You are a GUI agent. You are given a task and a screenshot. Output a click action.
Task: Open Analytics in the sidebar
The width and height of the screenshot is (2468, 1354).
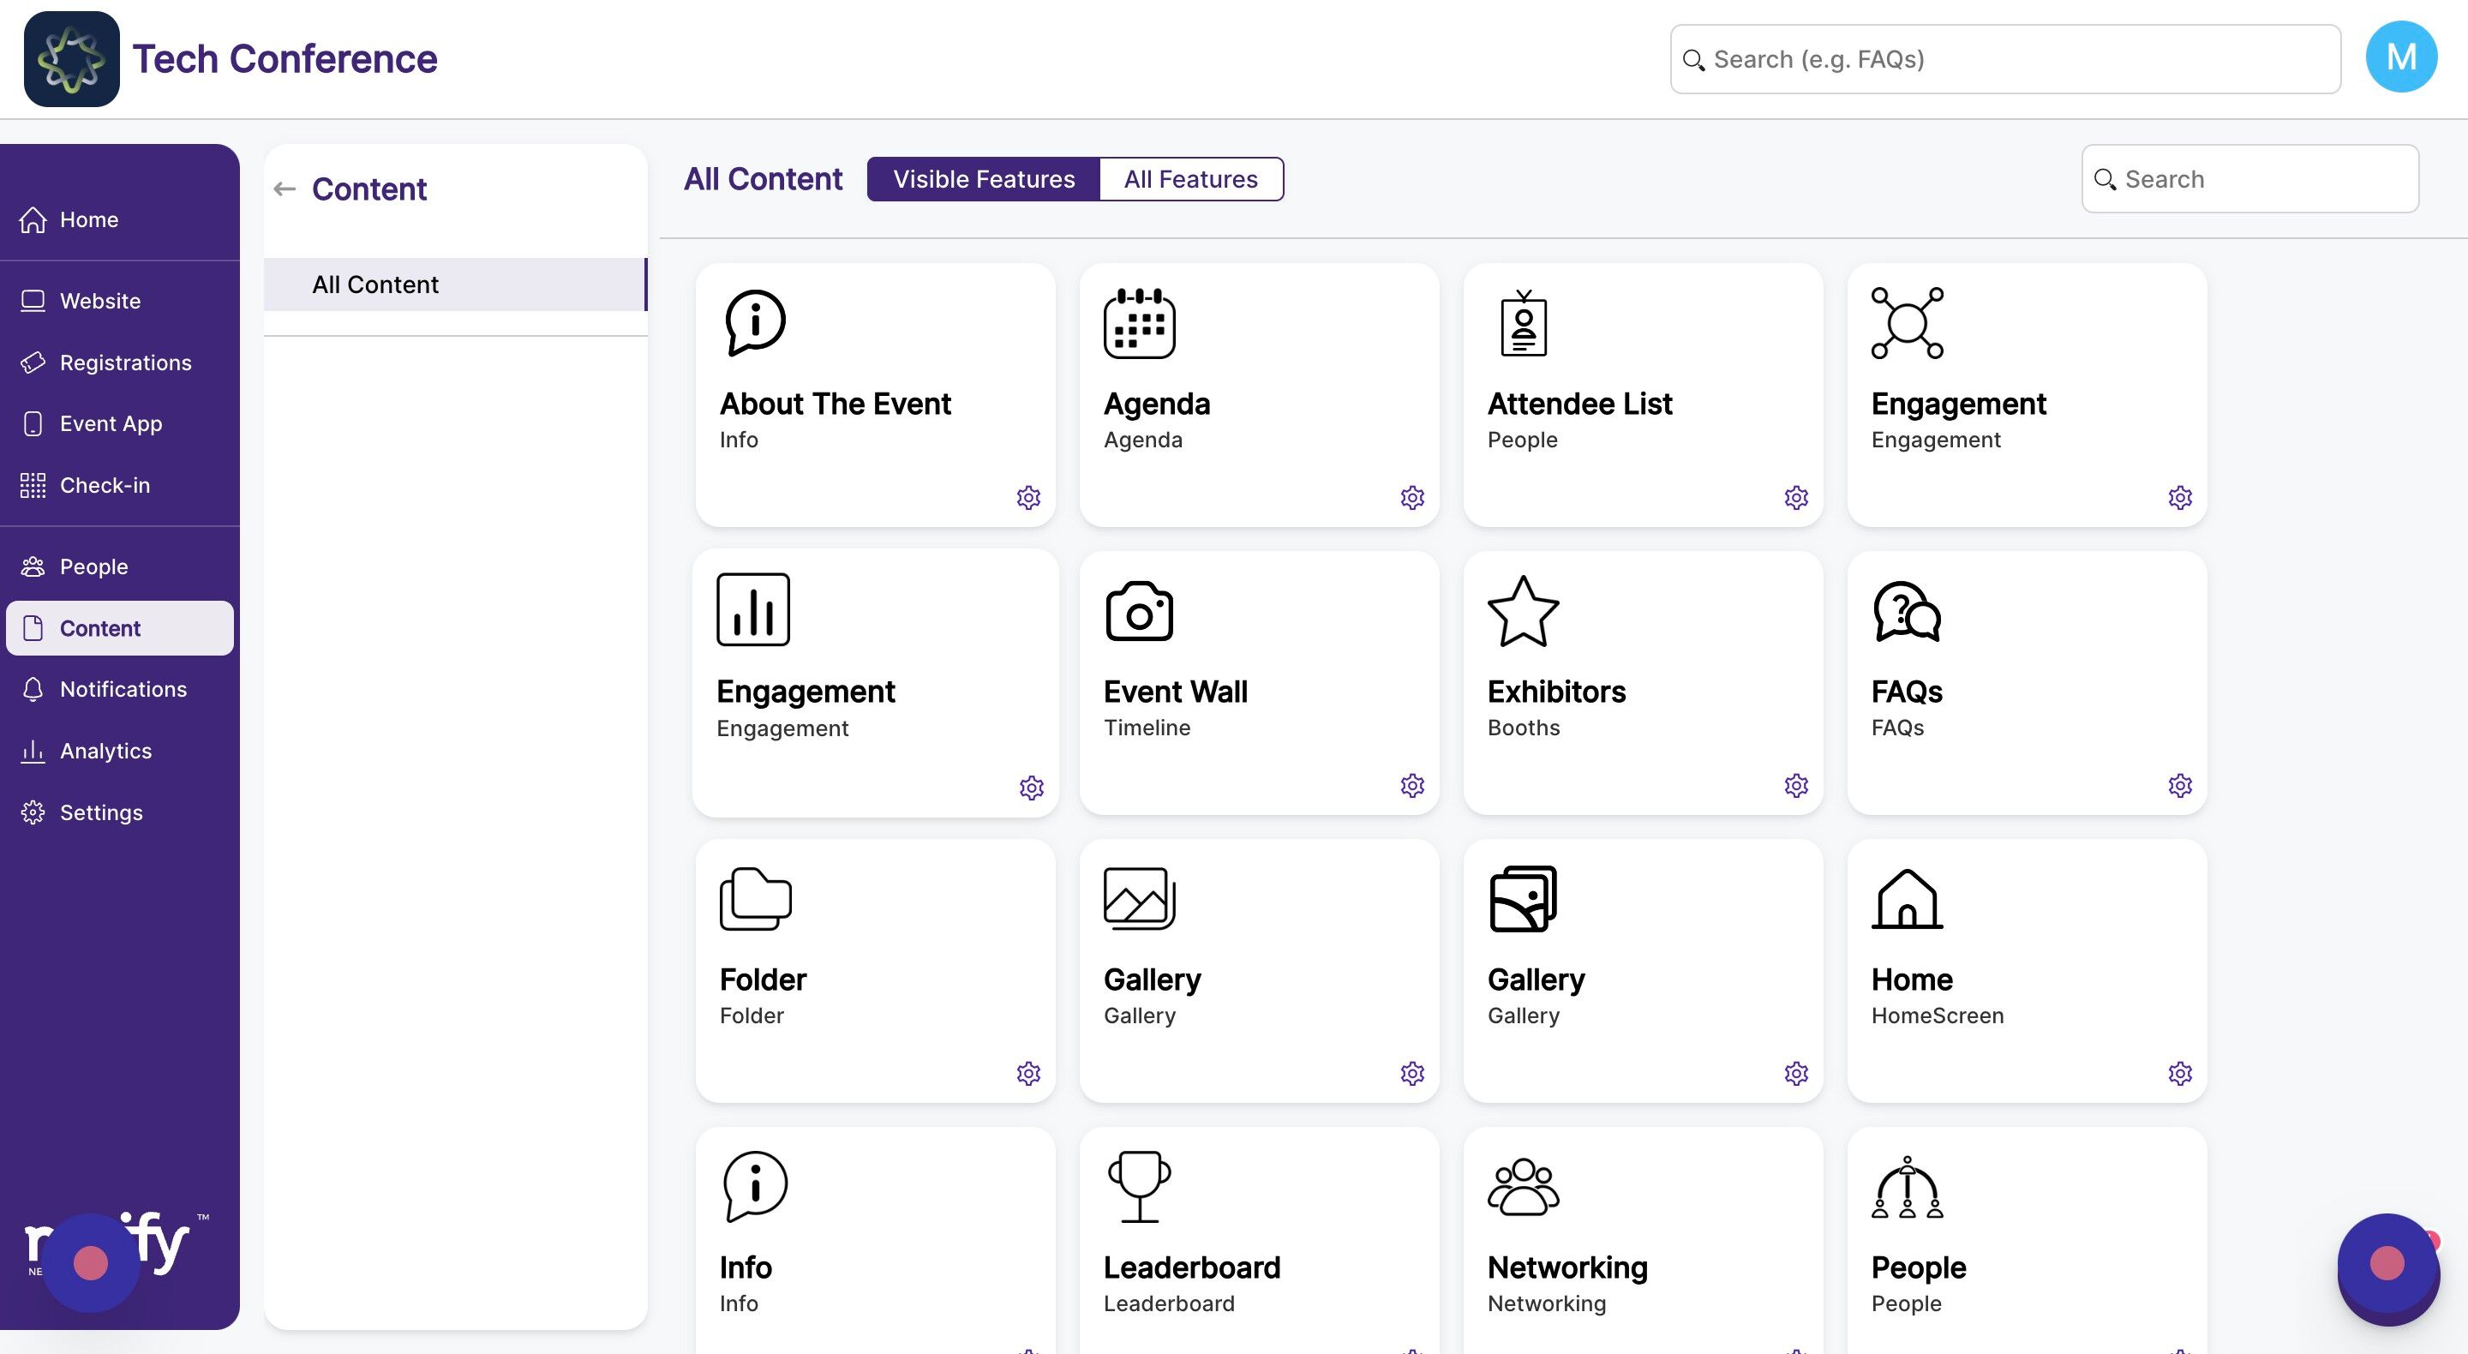pos(105,752)
